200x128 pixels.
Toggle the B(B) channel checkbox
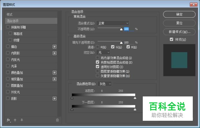[128, 47]
